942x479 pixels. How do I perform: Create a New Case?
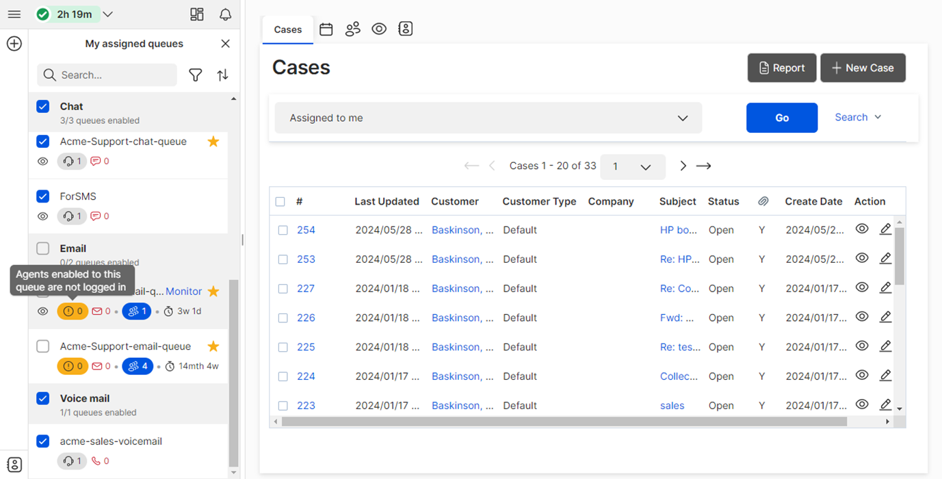pos(863,68)
